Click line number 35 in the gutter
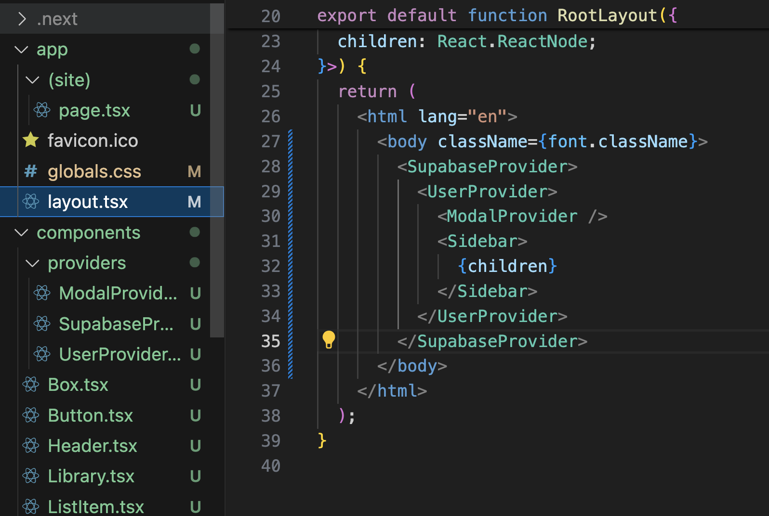The image size is (769, 516). pyautogui.click(x=271, y=341)
